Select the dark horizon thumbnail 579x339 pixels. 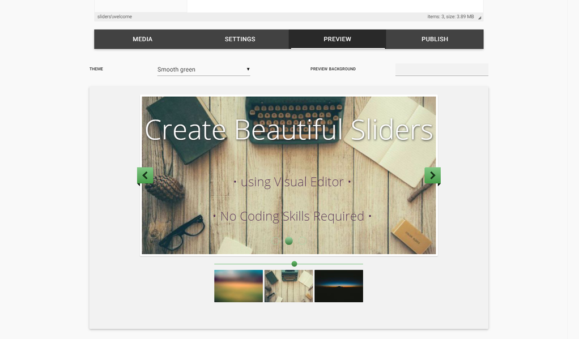339,286
